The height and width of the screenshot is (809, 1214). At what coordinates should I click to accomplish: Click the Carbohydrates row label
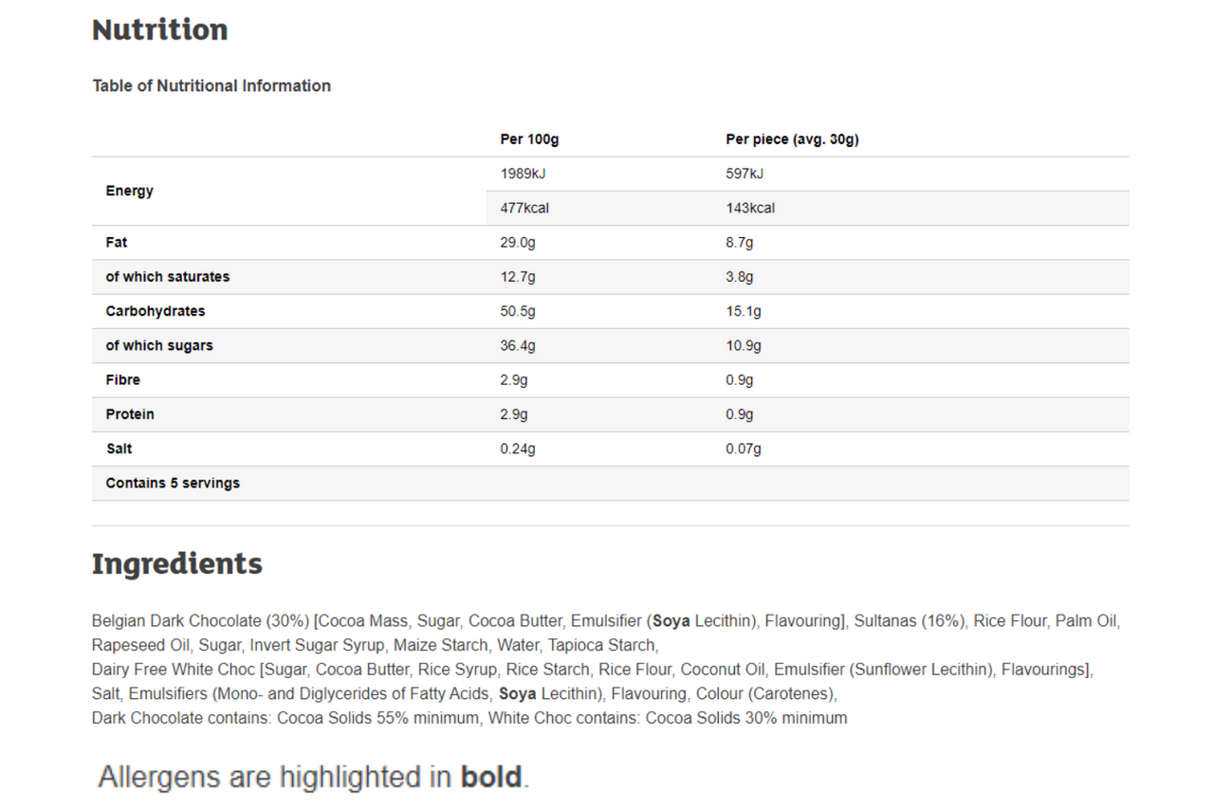(x=156, y=310)
